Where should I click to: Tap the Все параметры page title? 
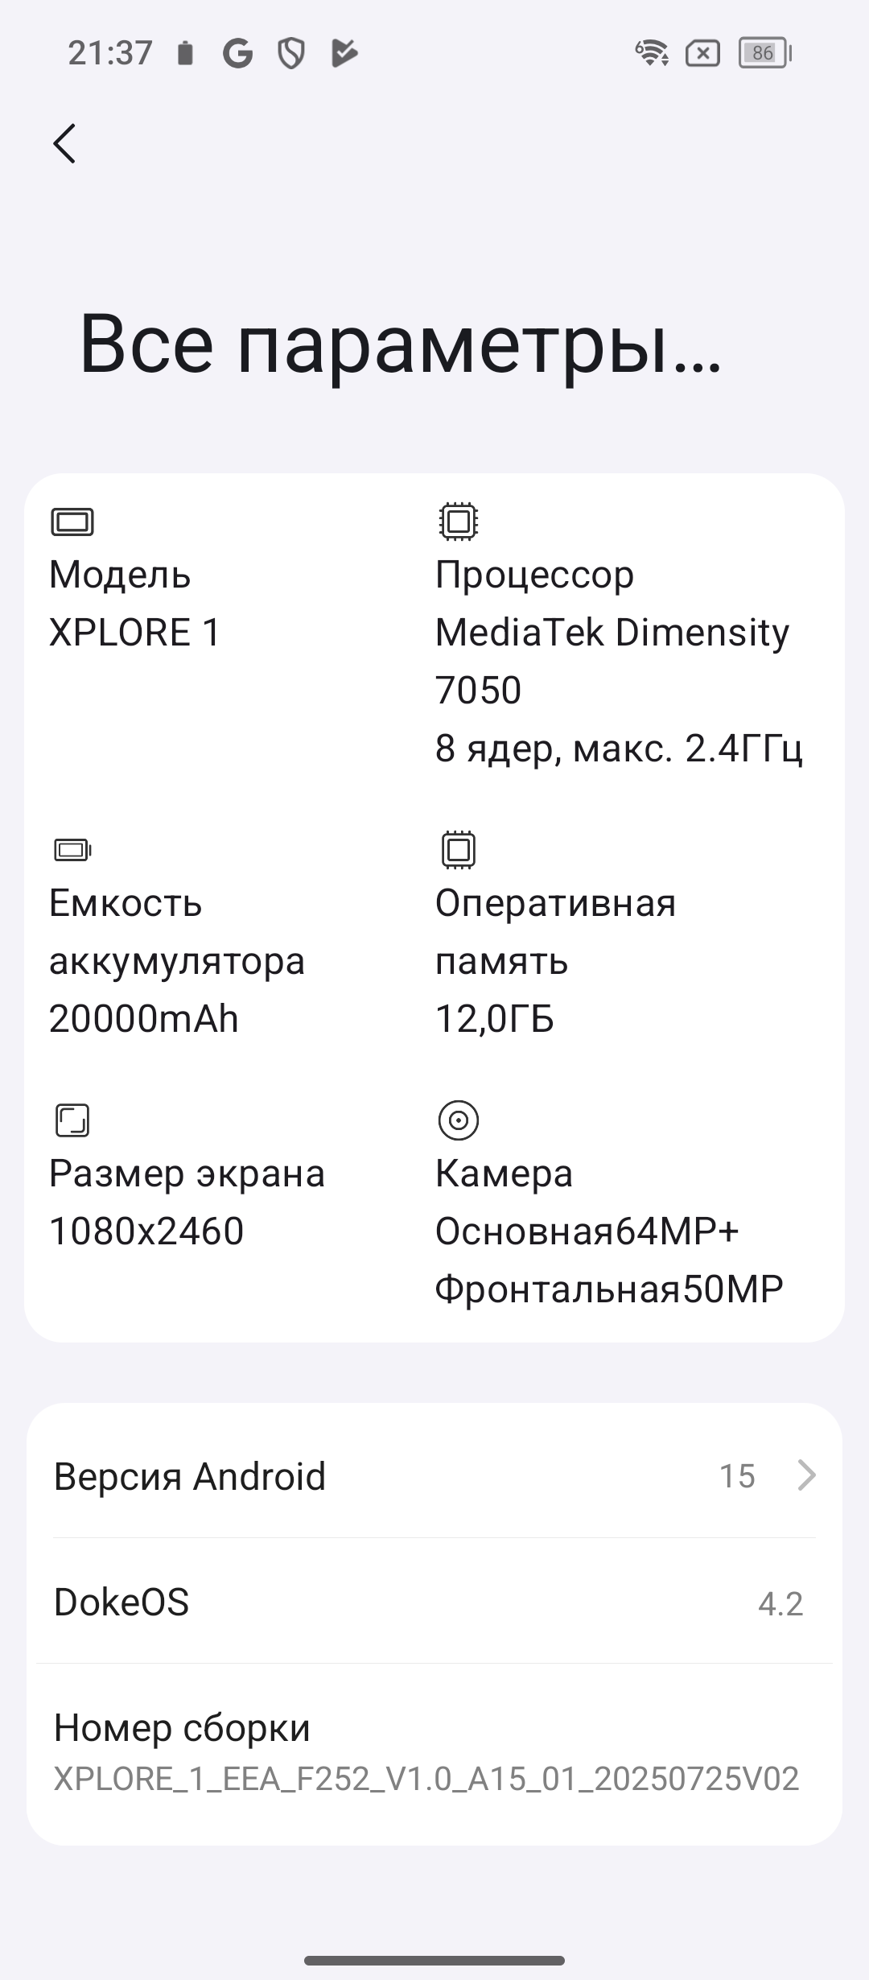(x=401, y=344)
